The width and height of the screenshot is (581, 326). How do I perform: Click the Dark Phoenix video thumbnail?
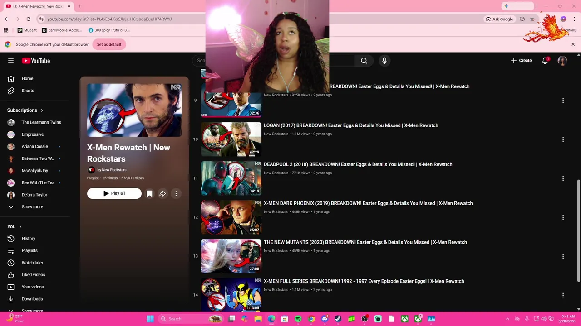(231, 217)
